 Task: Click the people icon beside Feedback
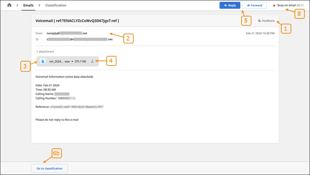click(x=259, y=20)
